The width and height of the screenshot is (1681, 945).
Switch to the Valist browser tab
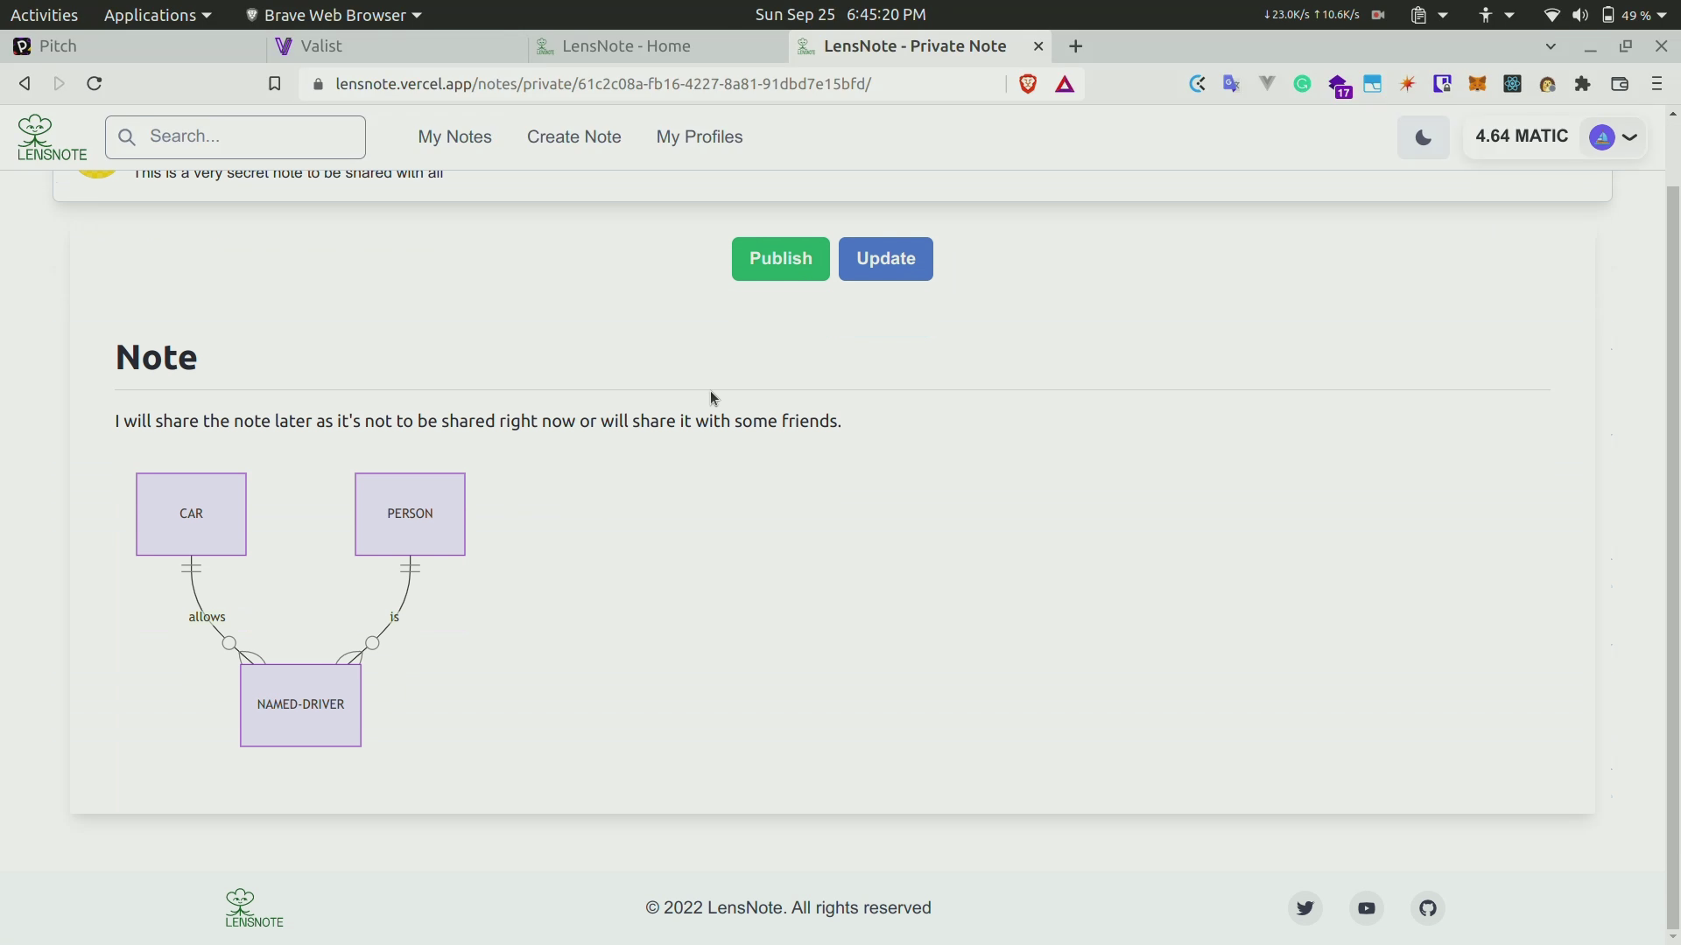point(396,46)
